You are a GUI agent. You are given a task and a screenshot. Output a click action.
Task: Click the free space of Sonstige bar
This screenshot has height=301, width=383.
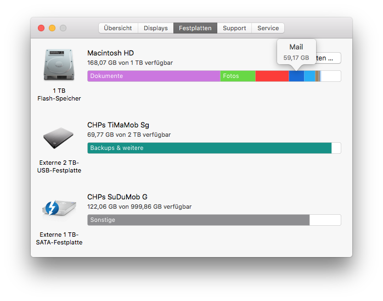325,220
